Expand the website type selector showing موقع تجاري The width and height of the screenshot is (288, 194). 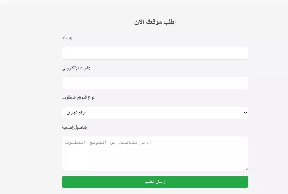pos(155,112)
